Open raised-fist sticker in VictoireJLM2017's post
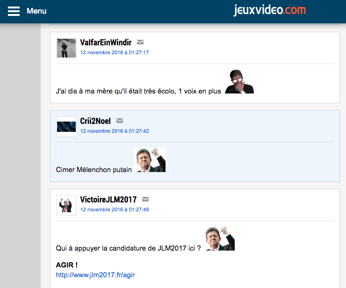Viewport: 346px width, 288px height. pos(219,239)
